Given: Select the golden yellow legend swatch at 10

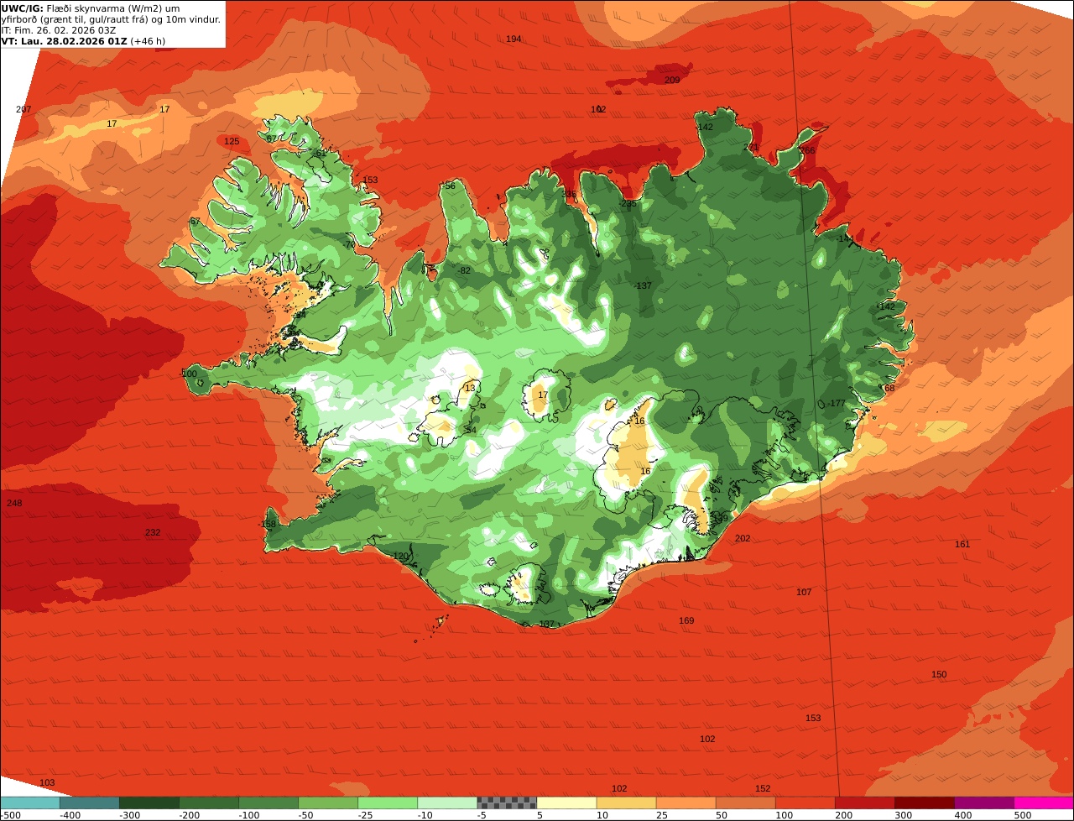Looking at the screenshot, I should point(625,803).
